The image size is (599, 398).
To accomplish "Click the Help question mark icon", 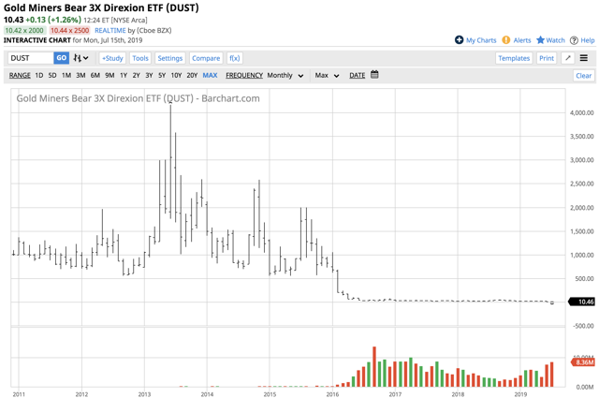I will 574,40.
